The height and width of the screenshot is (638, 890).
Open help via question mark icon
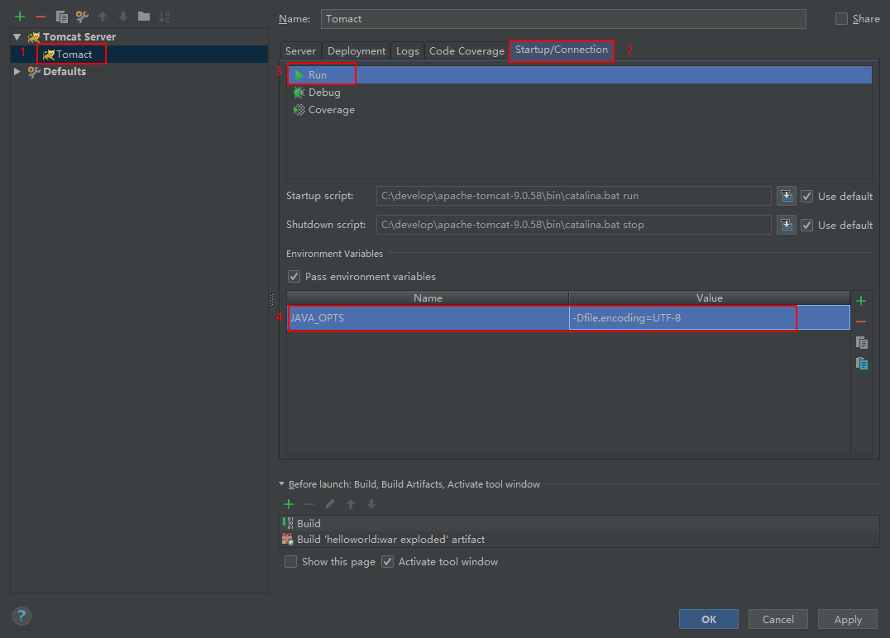pyautogui.click(x=22, y=616)
